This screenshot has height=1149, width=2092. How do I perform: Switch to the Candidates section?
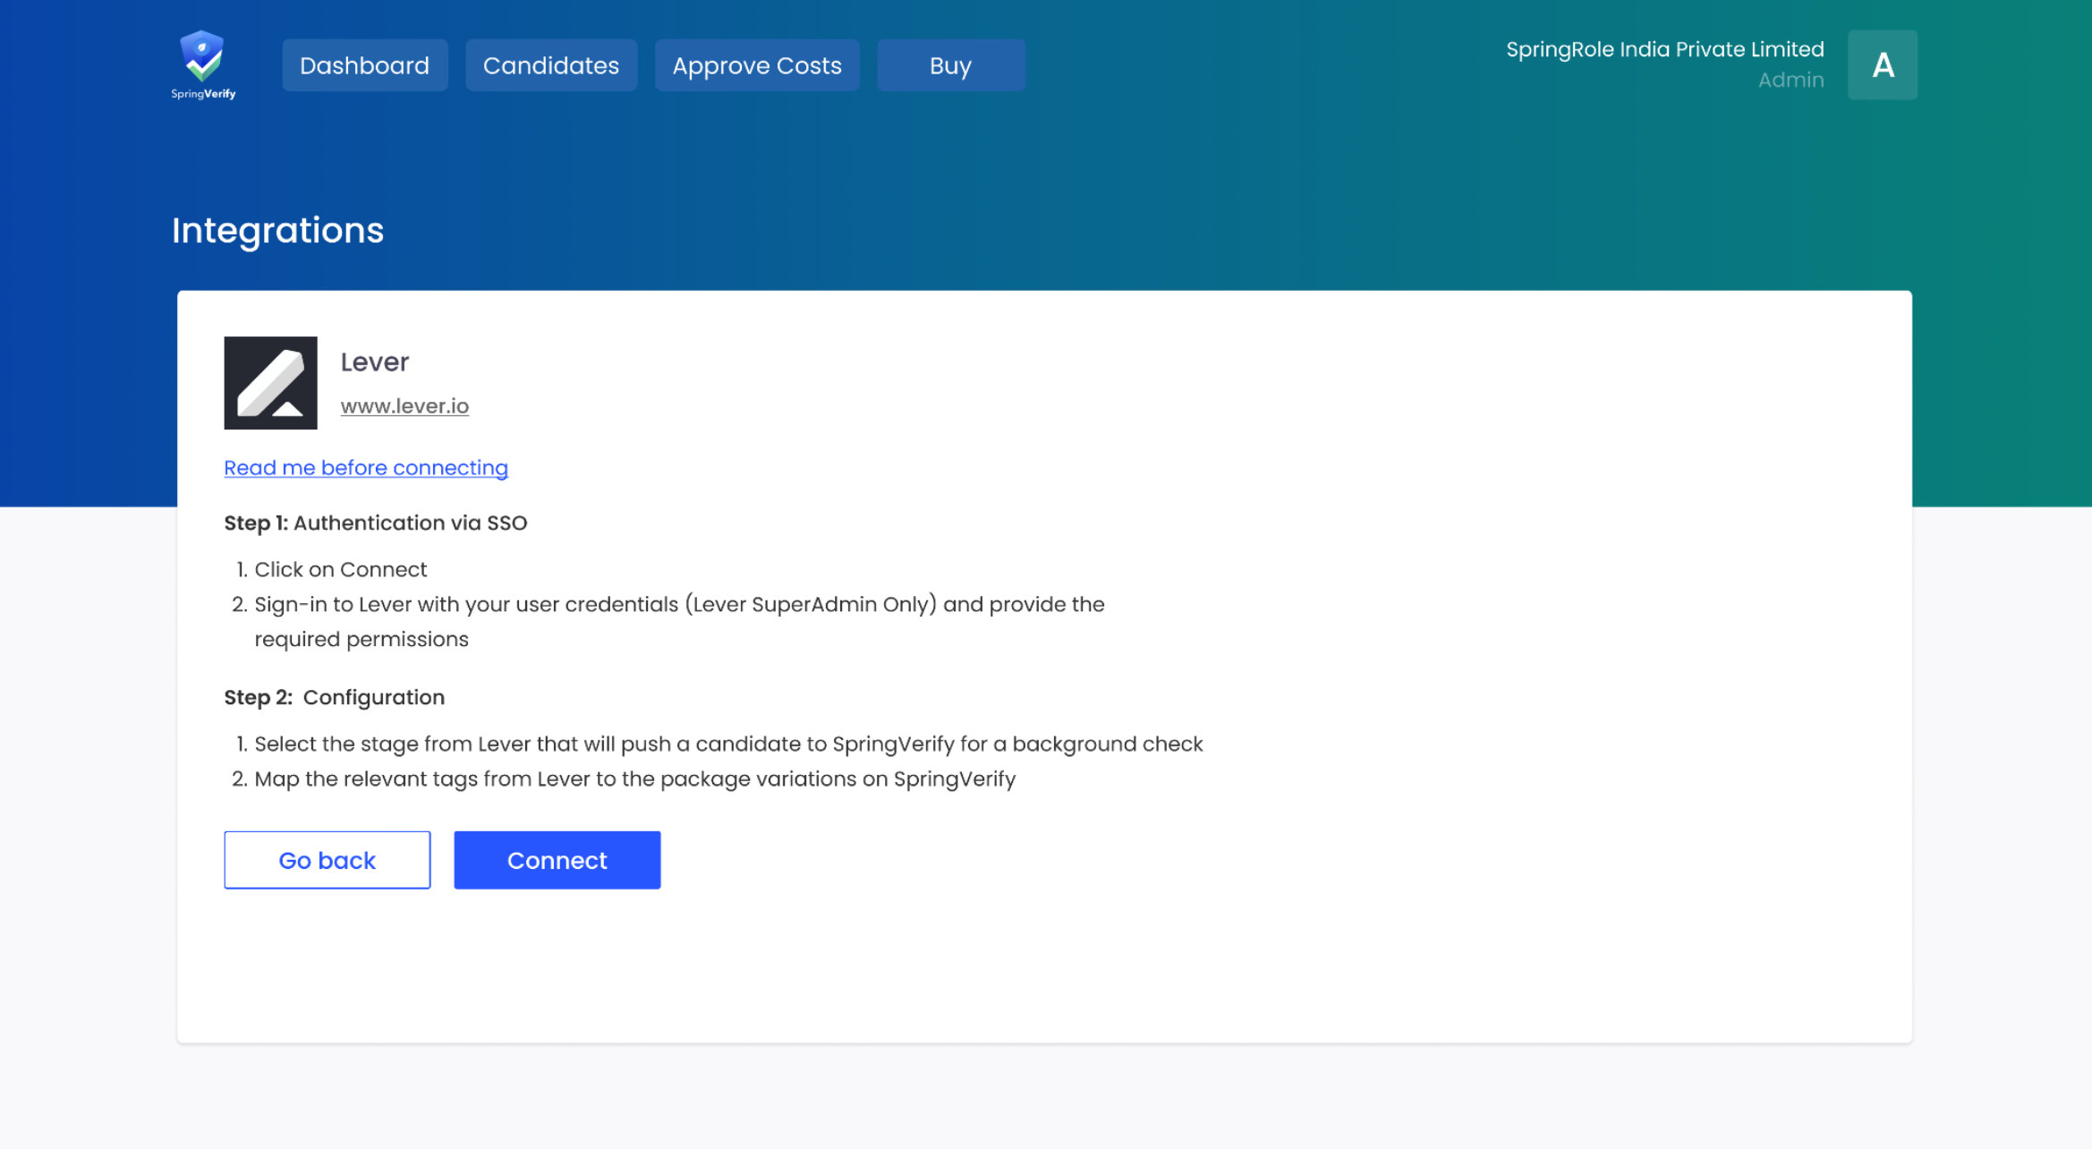point(551,64)
